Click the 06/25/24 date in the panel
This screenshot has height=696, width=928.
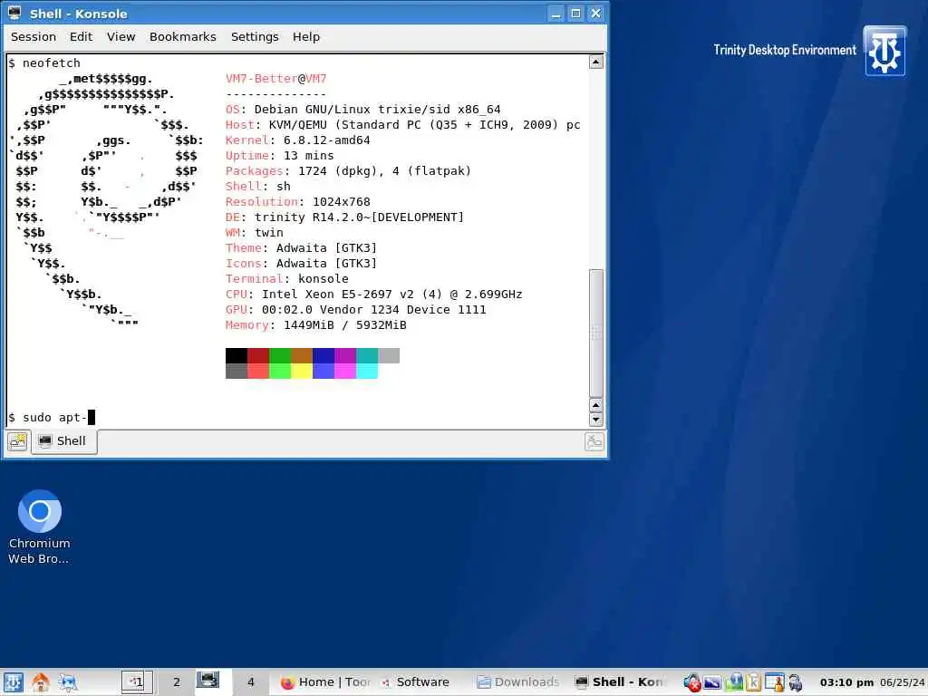pos(903,682)
